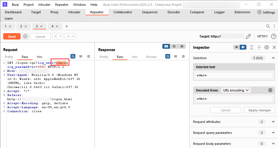Open Request panel hamburger options menu

[88, 56]
